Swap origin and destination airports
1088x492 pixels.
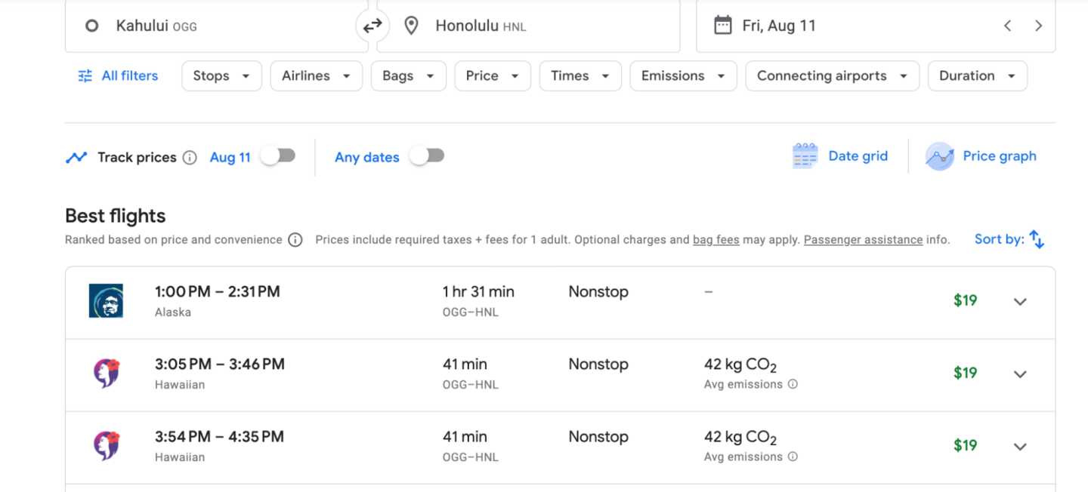click(x=372, y=26)
